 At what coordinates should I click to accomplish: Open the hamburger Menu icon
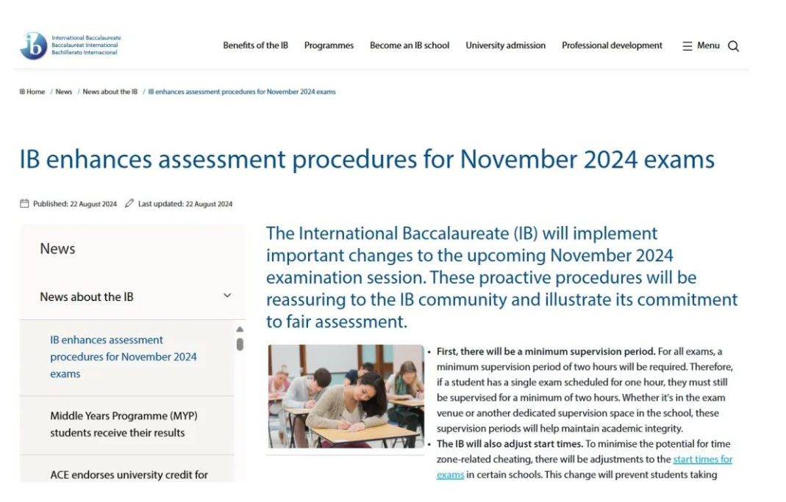pos(687,46)
